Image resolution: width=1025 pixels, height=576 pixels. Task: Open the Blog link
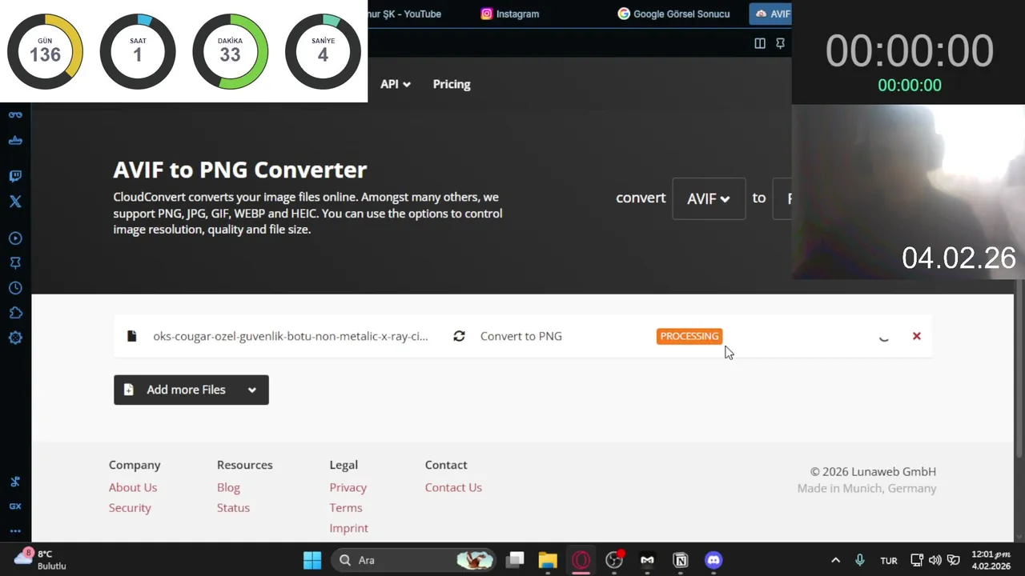pyautogui.click(x=228, y=487)
